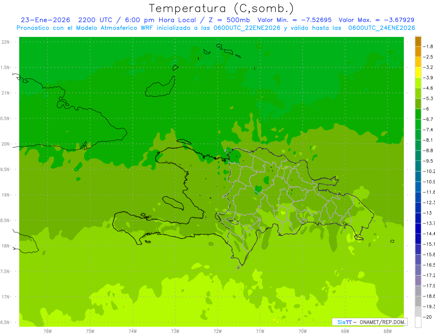The image size is (435, 336).
Task: Click the '-11.6' colorbar value
Action: [x=429, y=192]
